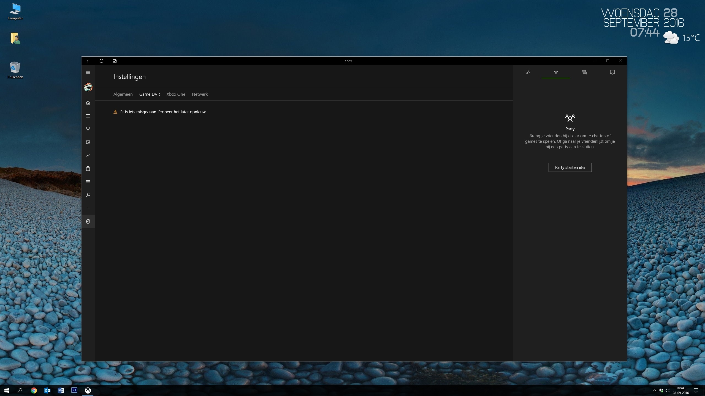Open the Activity alerts panel icon
This screenshot has width=705, height=396.
[612, 72]
